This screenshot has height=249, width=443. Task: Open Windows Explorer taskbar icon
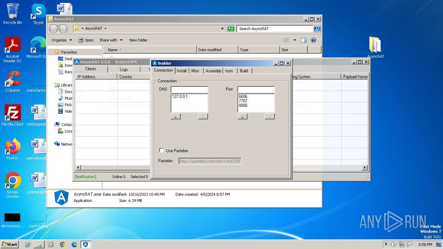point(39,245)
